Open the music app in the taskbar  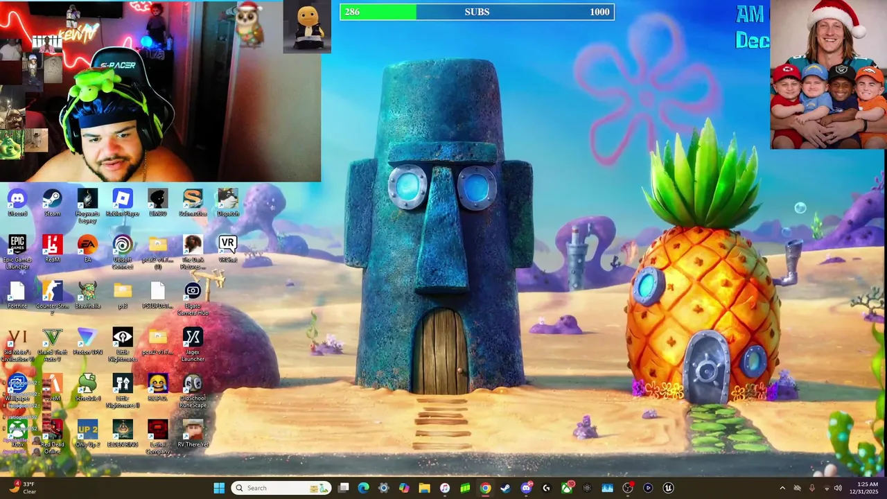pyautogui.click(x=444, y=488)
